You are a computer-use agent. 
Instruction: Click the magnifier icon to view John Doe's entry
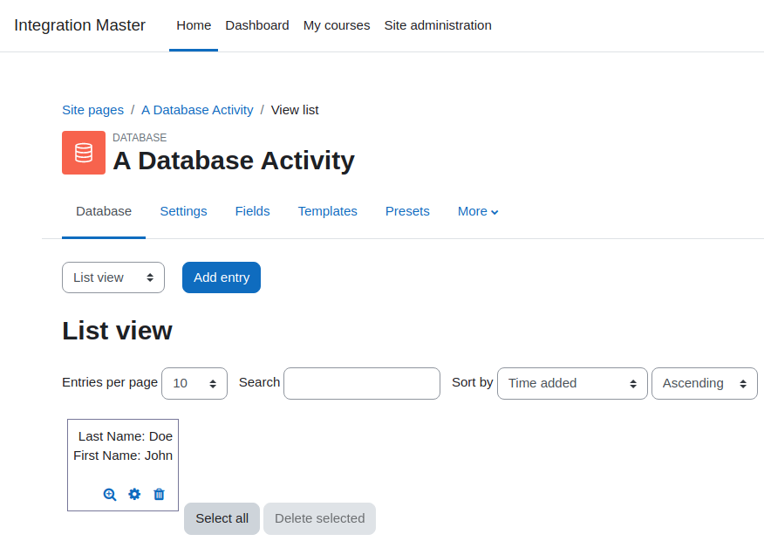(x=110, y=495)
